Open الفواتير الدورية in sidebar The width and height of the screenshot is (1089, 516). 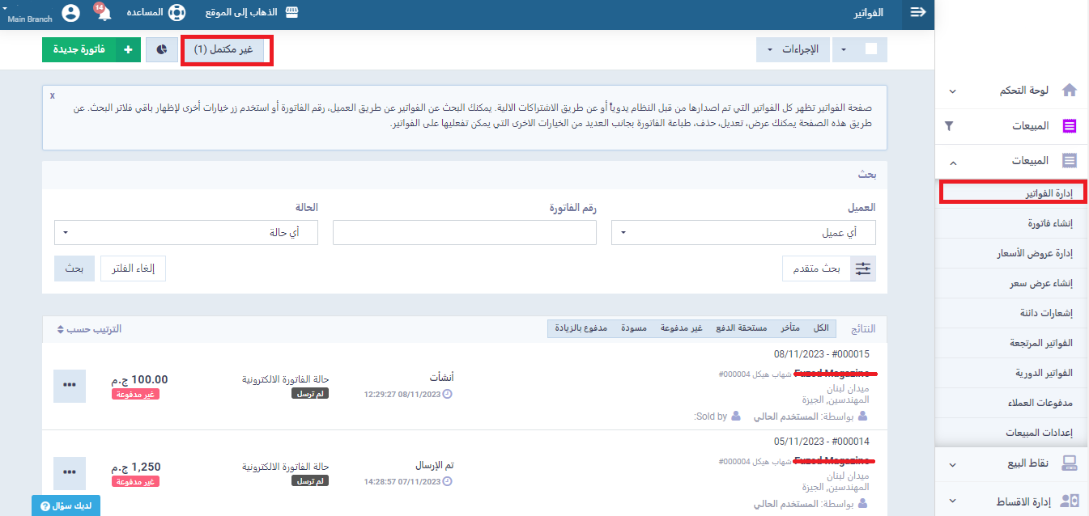[x=1011, y=373]
